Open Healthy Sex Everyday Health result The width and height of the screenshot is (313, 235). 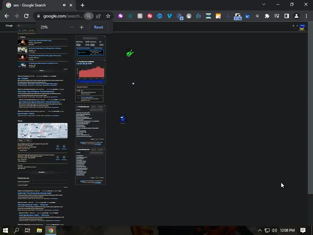[35, 193]
